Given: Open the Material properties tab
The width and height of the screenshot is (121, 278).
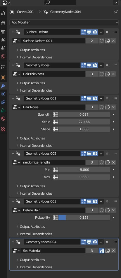Looking at the screenshot, I should 3,119.
